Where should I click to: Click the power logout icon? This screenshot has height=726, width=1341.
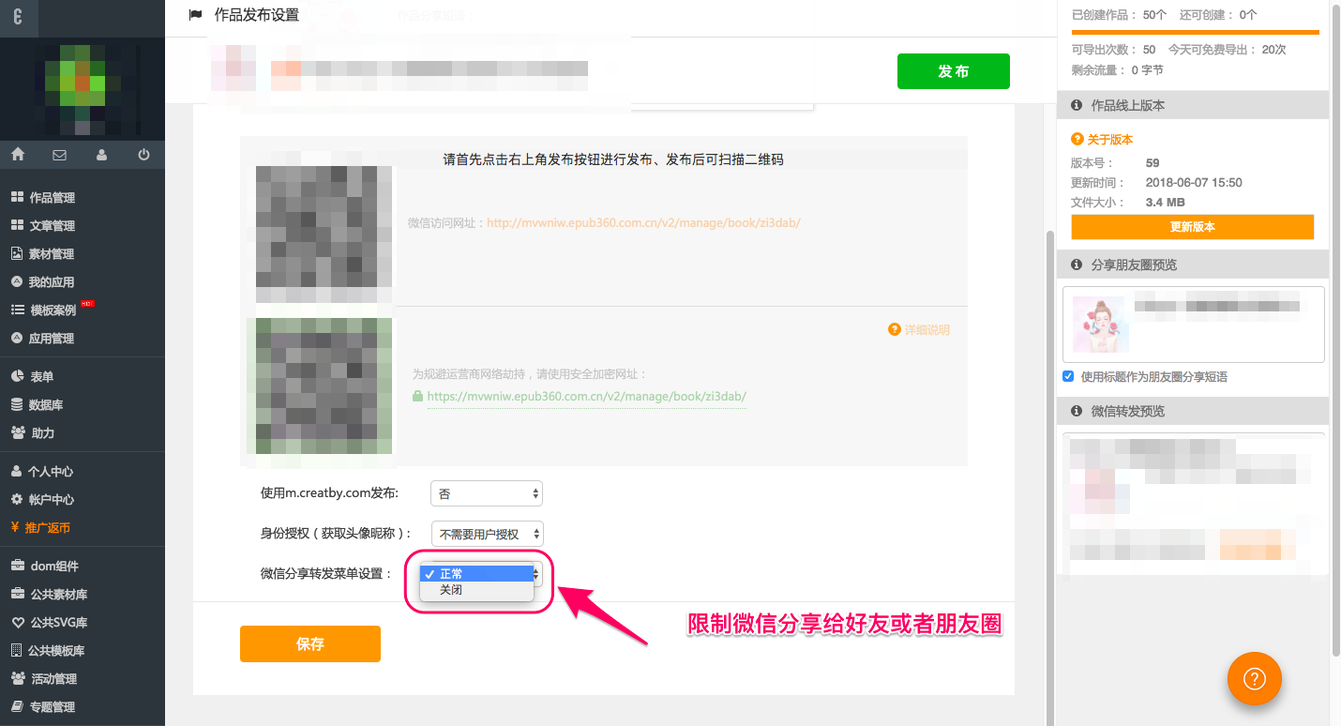click(x=143, y=155)
